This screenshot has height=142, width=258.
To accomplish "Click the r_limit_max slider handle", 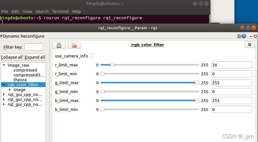I will tap(112, 65).
